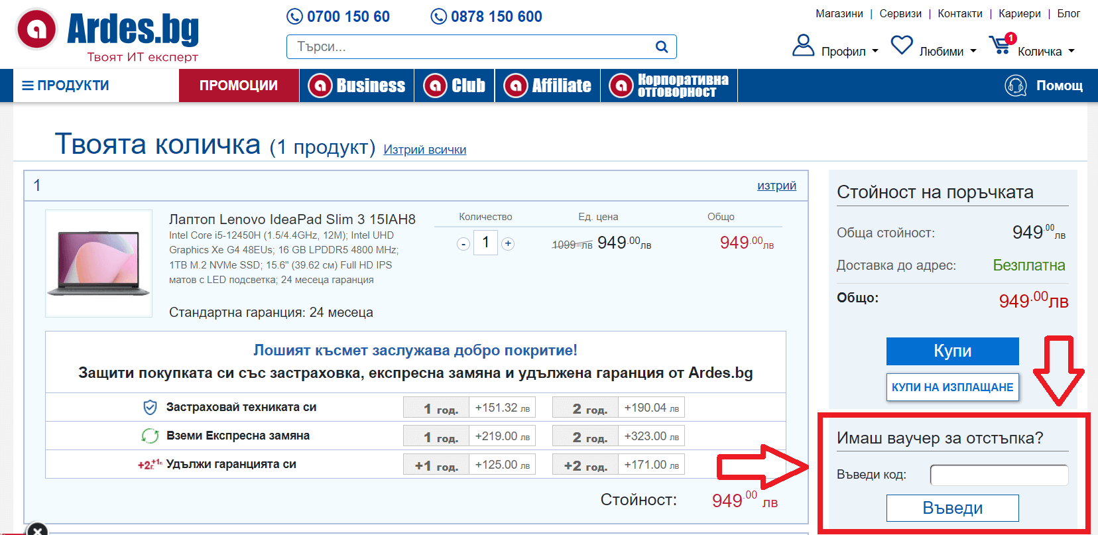This screenshot has width=1098, height=535.
Task: Open the Кариери link
Action: [1020, 13]
